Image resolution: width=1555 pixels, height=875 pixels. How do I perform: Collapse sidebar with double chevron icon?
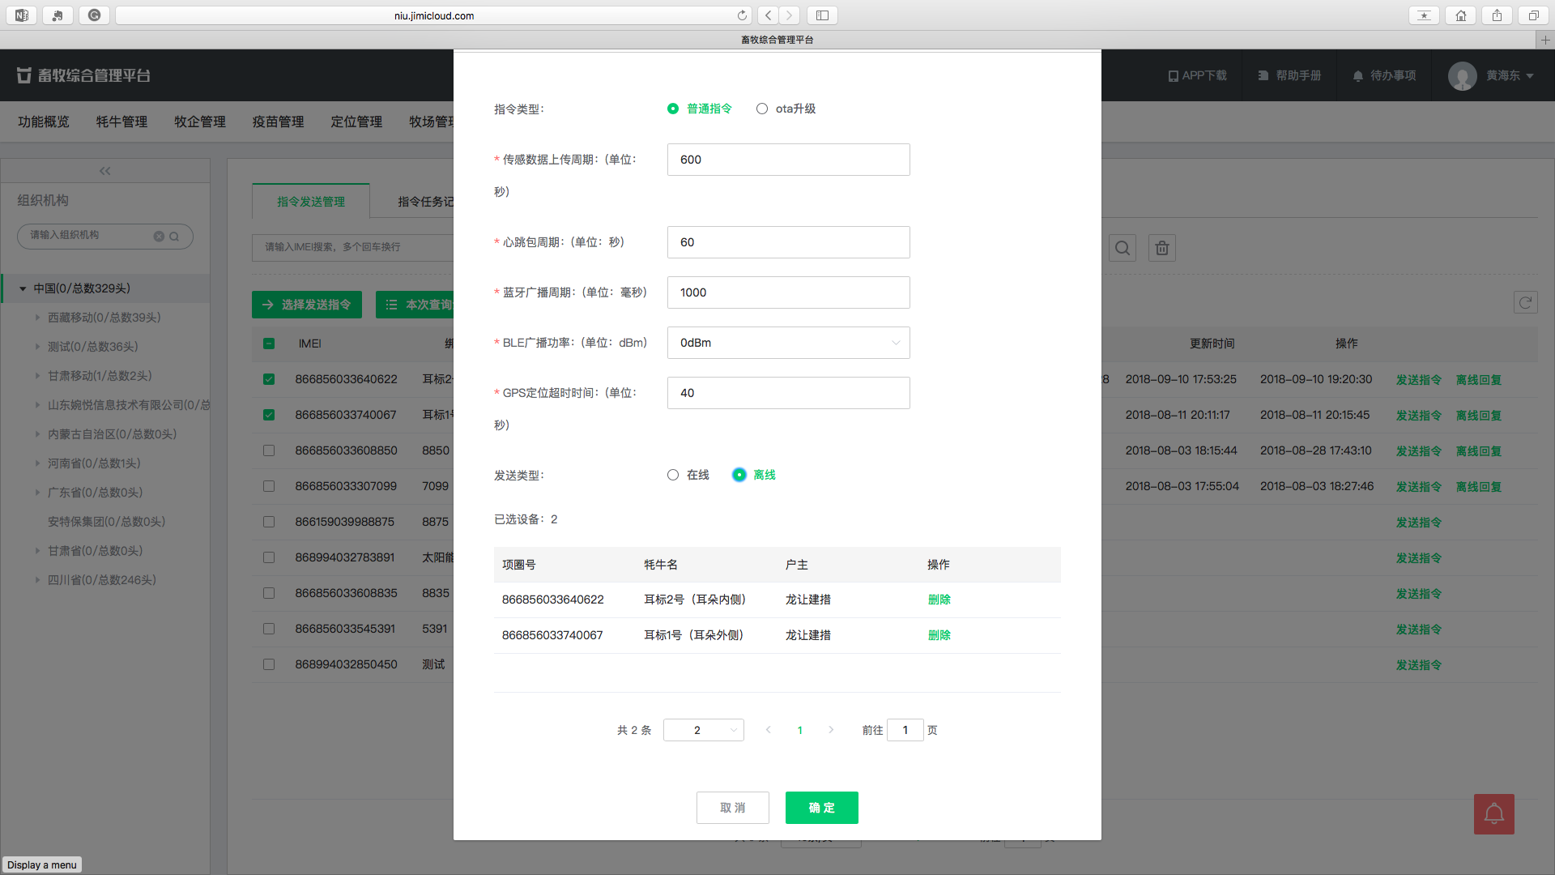tap(104, 171)
